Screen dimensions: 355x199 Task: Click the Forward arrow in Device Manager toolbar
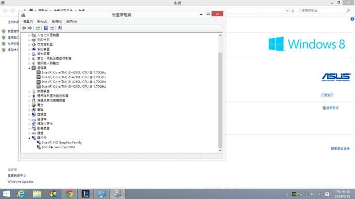[x=30, y=28]
